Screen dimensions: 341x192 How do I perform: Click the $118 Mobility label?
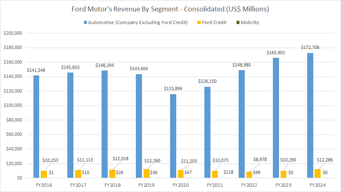(228, 172)
